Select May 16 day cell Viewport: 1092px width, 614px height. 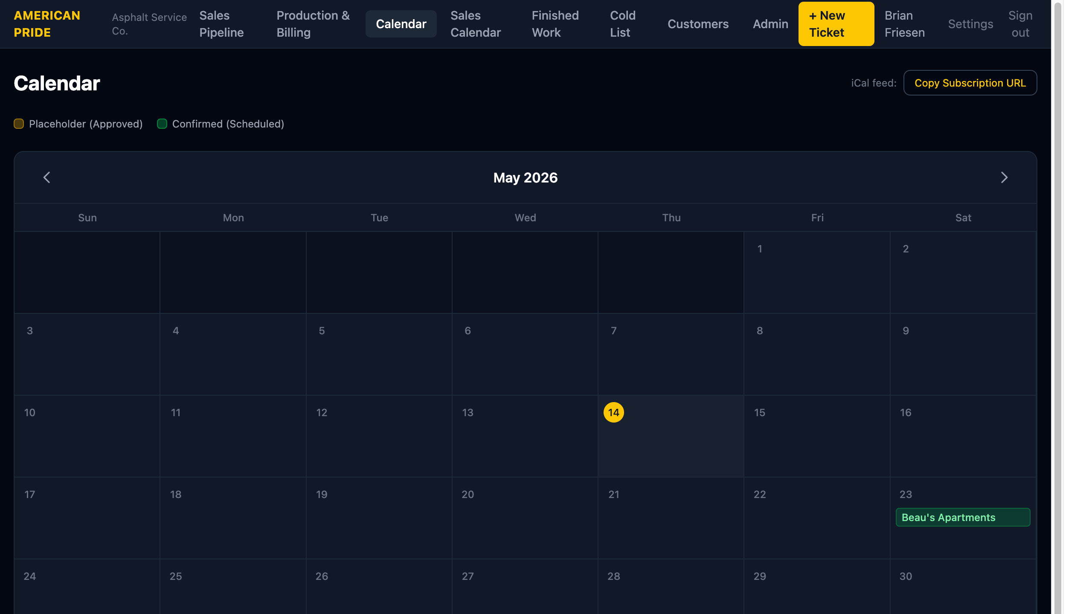coord(963,436)
